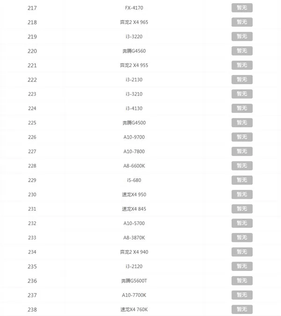
Task: Open the A10-5700 entry
Action: pyautogui.click(x=134, y=223)
